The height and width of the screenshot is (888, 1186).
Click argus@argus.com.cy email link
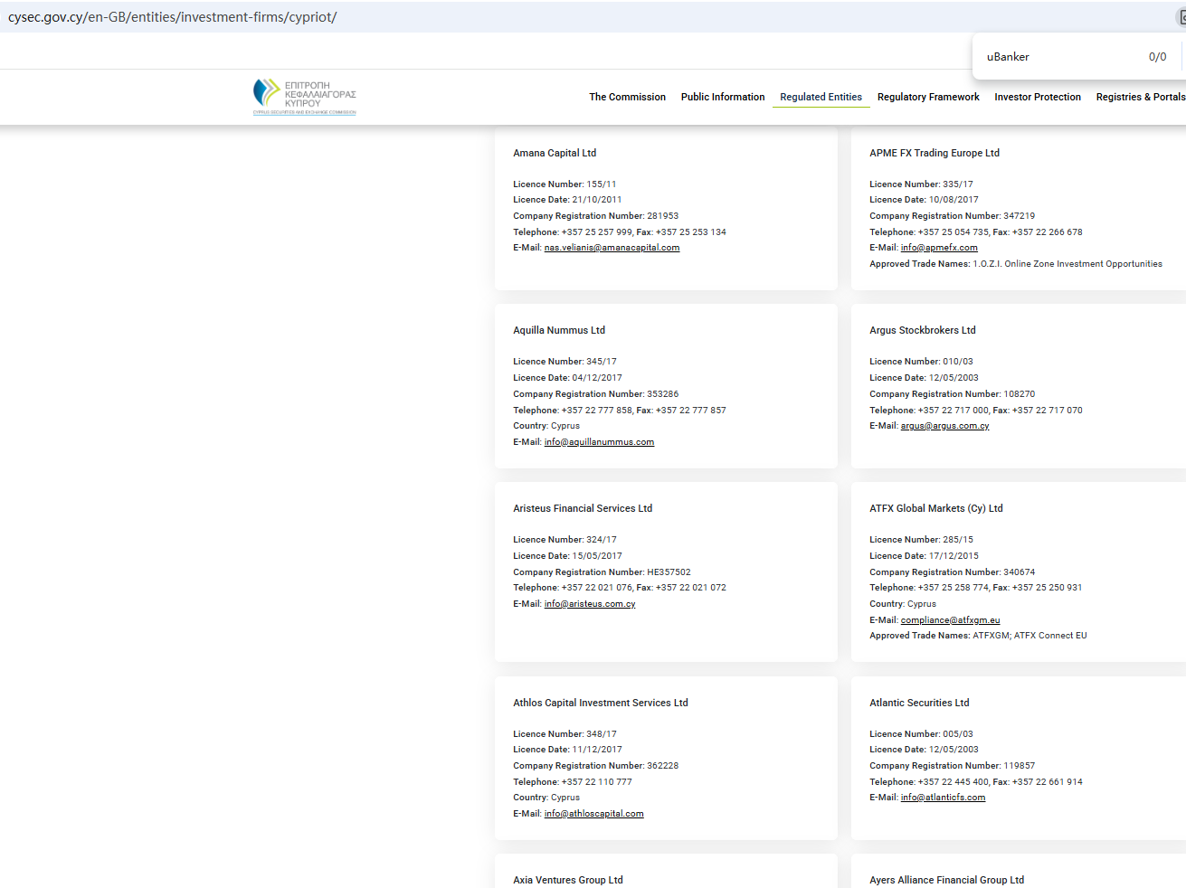(944, 426)
